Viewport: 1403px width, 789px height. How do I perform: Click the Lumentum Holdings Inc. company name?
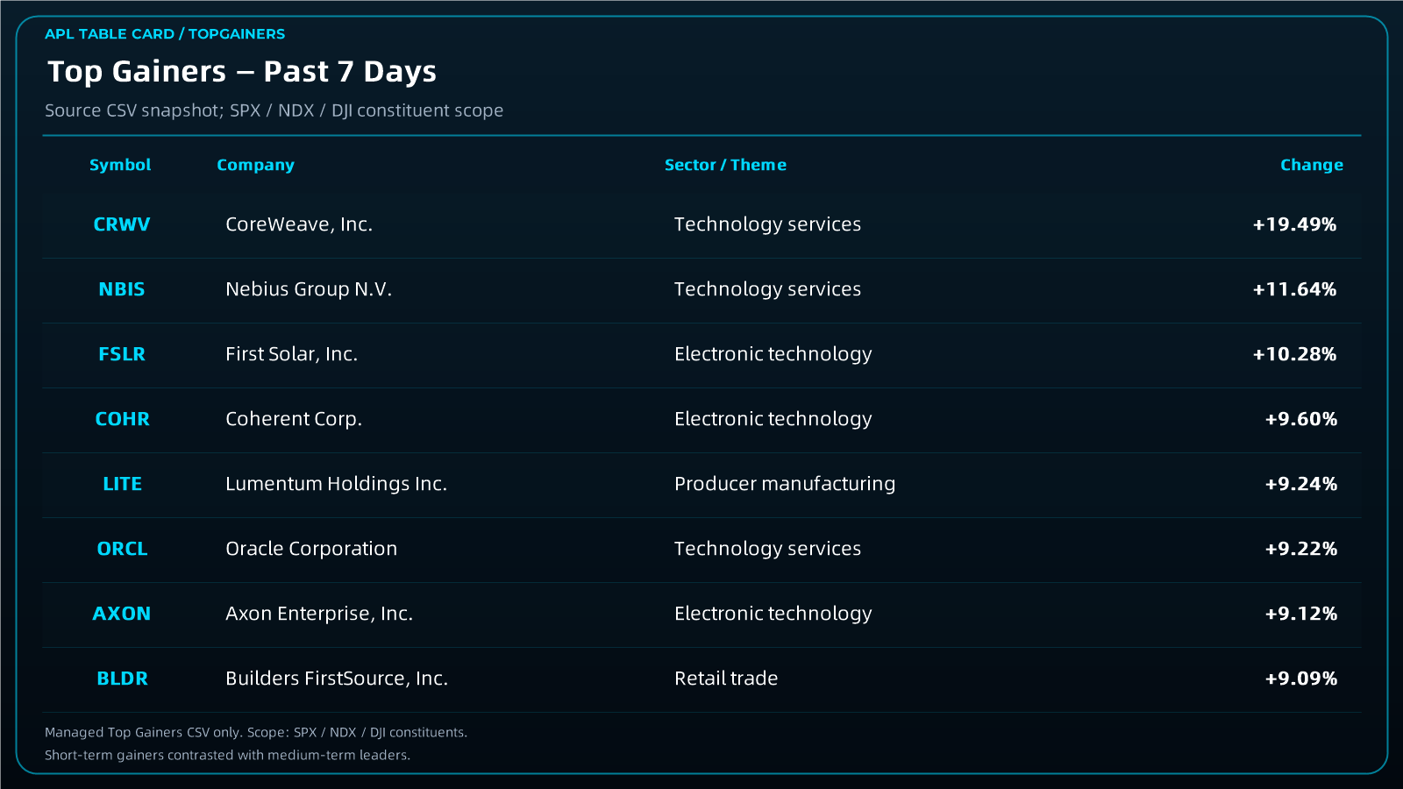(x=337, y=484)
